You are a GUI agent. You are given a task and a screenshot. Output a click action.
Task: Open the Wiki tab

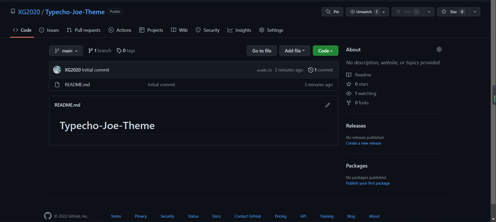(179, 30)
